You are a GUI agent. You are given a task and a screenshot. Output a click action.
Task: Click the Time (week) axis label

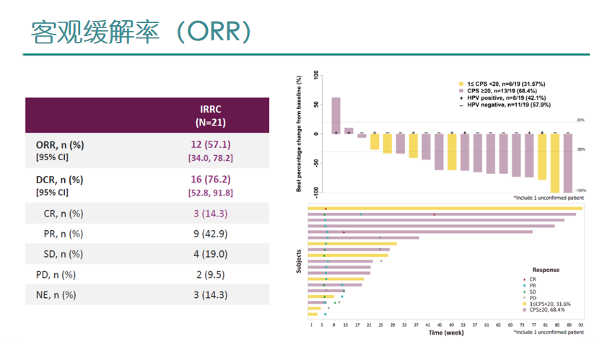click(445, 333)
